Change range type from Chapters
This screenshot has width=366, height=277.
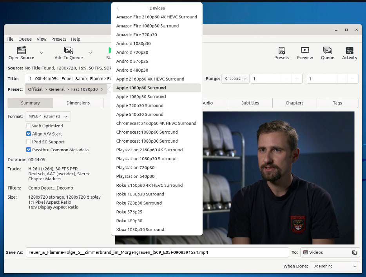(235, 78)
